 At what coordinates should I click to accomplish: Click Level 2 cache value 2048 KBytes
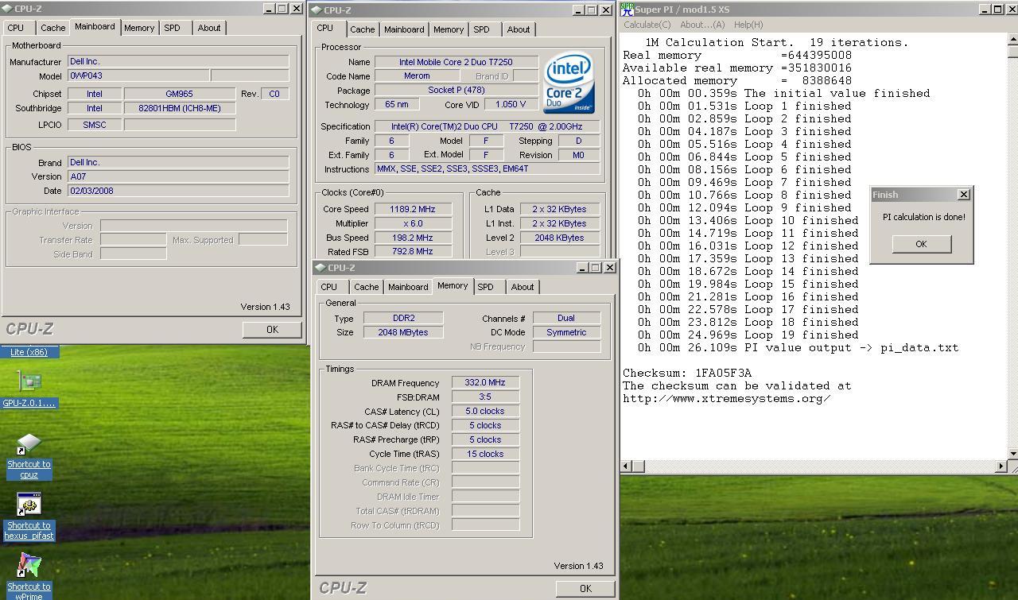[x=560, y=238]
